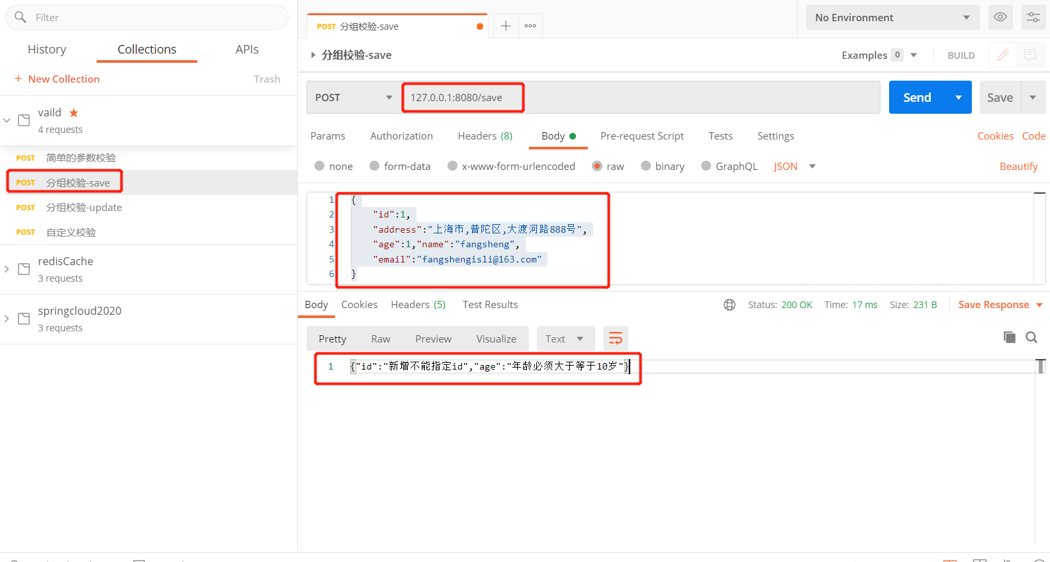This screenshot has height=562, width=1050.
Task: Click the Save button
Action: coord(1000,97)
